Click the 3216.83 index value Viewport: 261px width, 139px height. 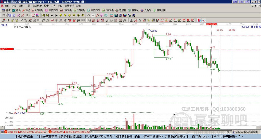coord(12,132)
